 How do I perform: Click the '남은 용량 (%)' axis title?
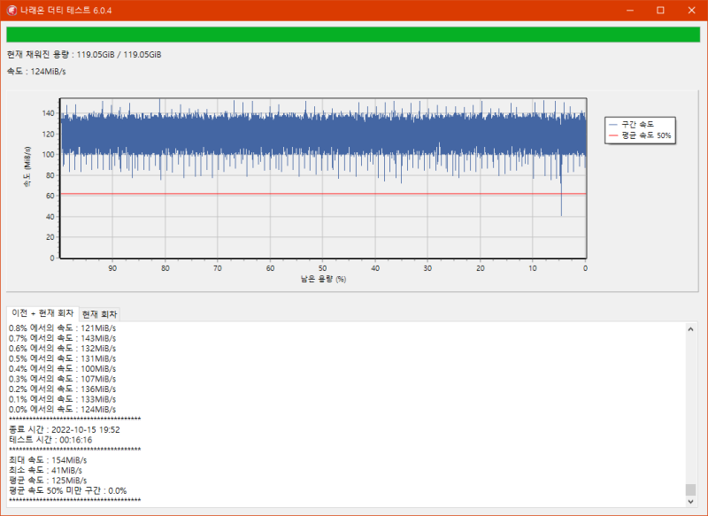[x=323, y=279]
